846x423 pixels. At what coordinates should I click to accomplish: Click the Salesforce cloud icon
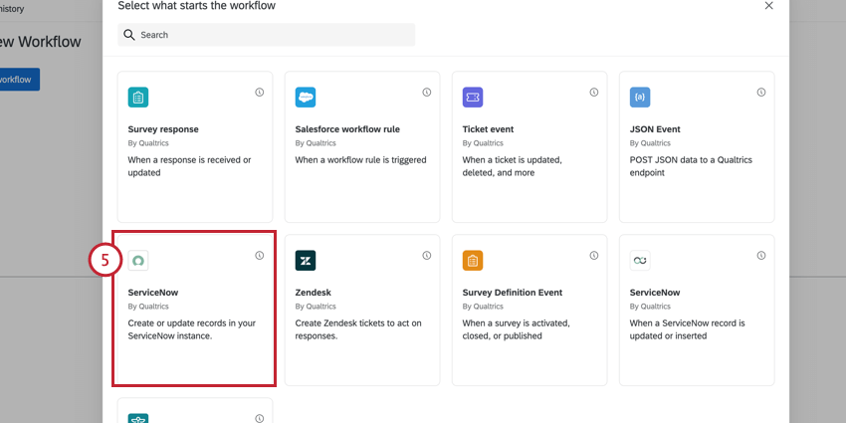pos(306,98)
